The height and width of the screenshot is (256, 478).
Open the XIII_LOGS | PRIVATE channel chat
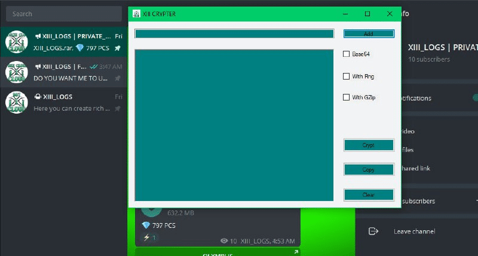[x=64, y=42]
